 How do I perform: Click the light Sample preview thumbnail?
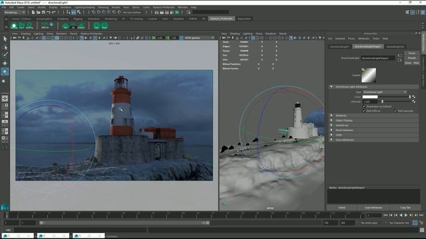click(x=369, y=75)
